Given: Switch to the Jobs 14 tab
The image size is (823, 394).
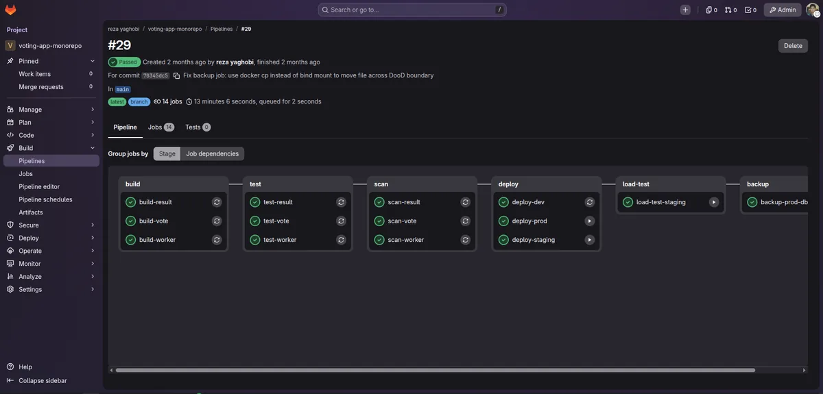Looking at the screenshot, I should click(x=160, y=127).
